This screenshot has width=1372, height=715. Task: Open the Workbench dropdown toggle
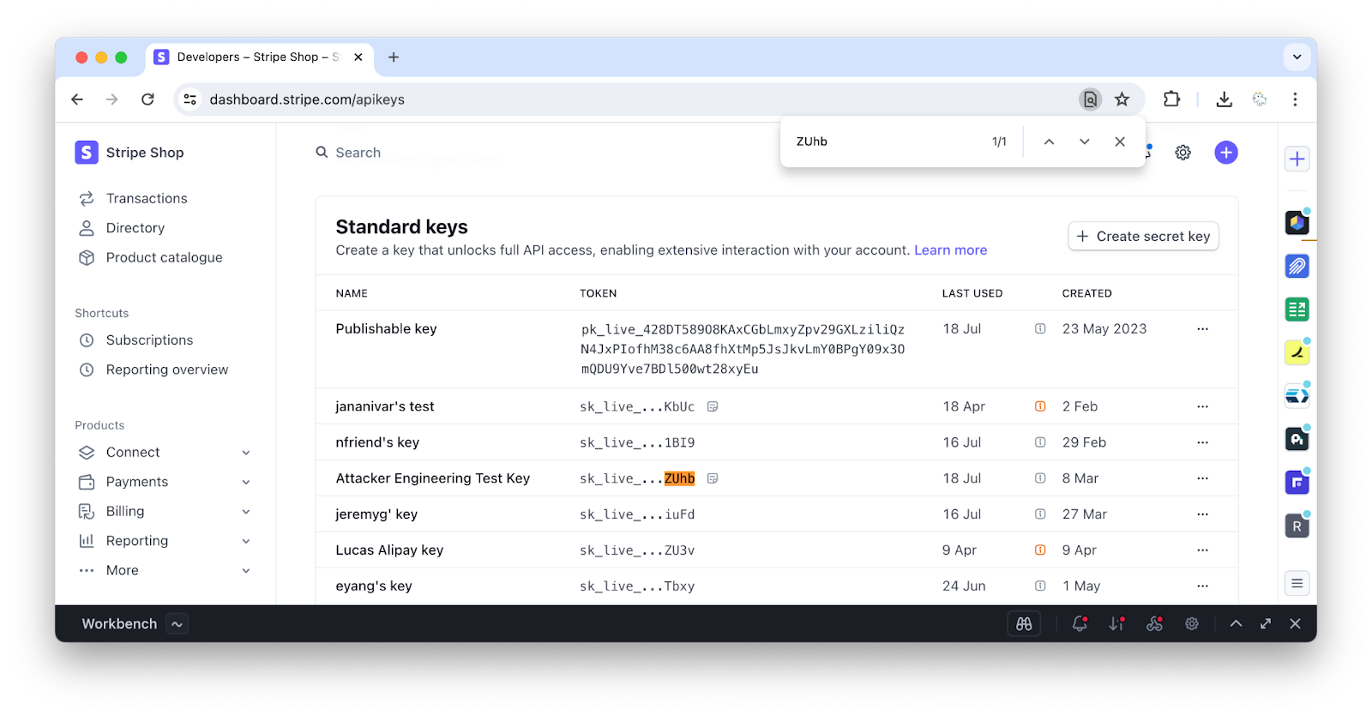point(177,624)
